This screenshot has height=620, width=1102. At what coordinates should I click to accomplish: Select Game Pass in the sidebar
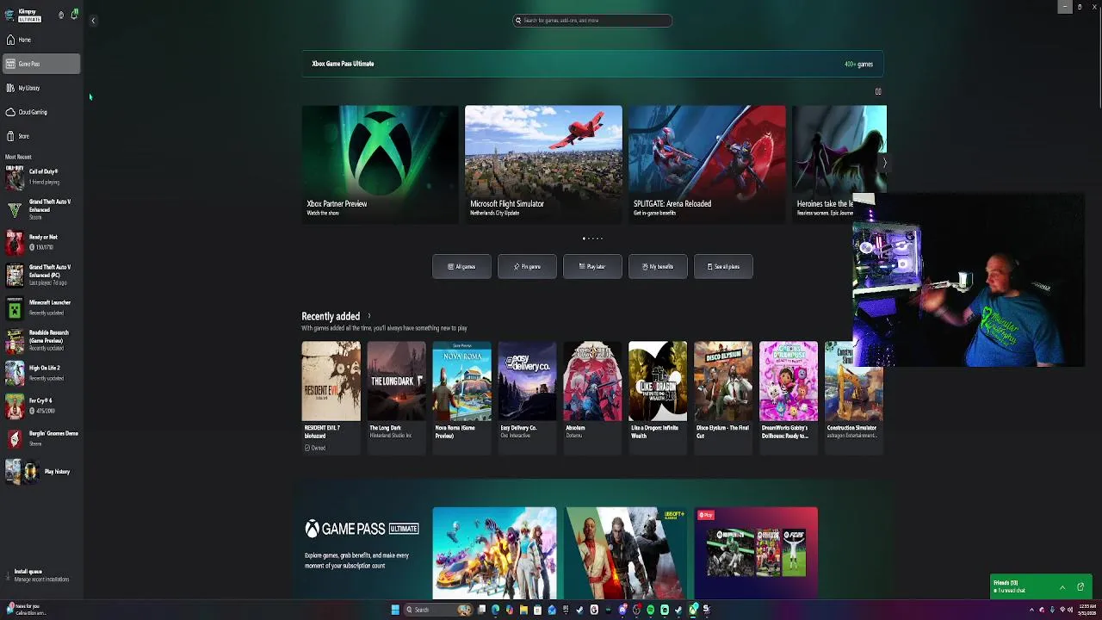click(x=41, y=64)
